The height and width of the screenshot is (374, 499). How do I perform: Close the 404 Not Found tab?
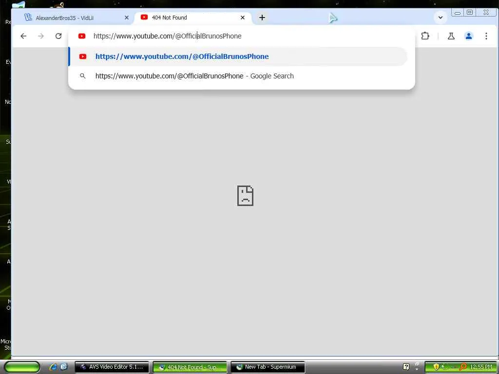[x=243, y=18]
